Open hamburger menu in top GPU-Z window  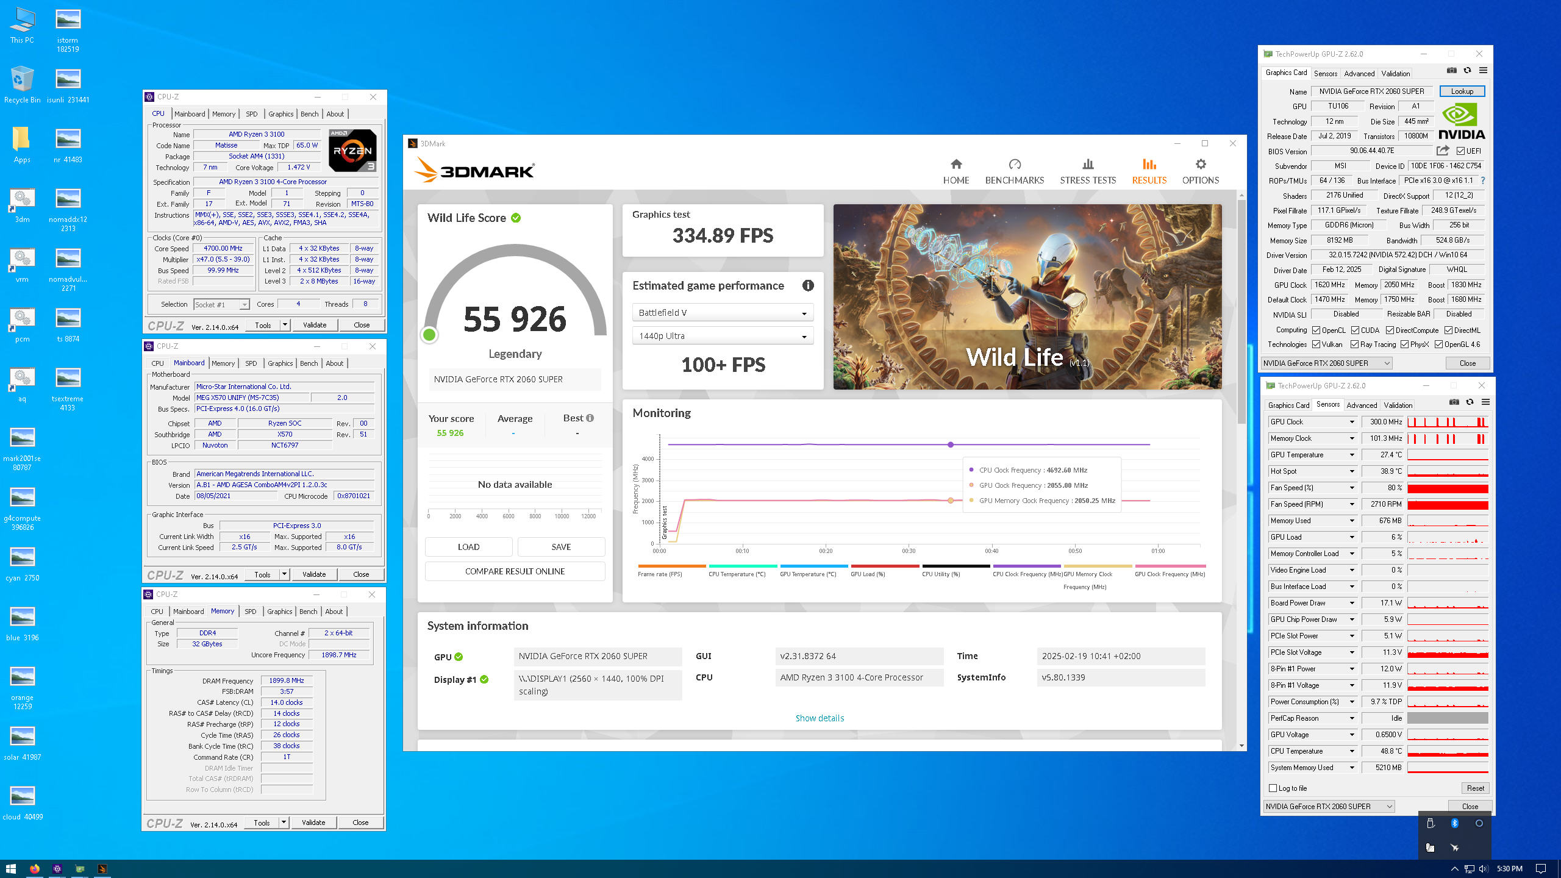click(1483, 71)
